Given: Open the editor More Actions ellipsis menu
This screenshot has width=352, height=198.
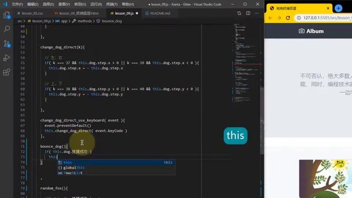Looking at the screenshot, I should pos(257,13).
